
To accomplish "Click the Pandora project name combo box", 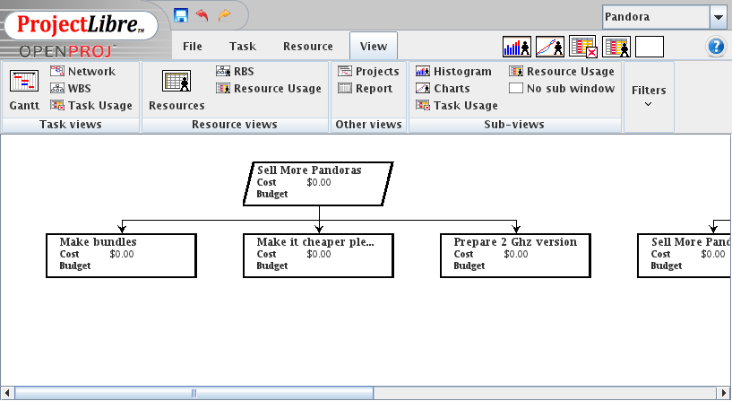I will (654, 17).
